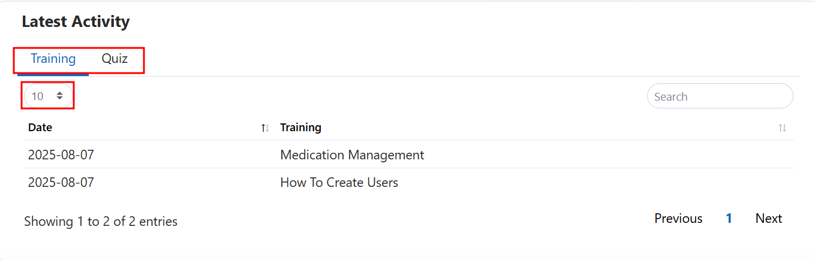This screenshot has height=260, width=815.
Task: Sort by the Date column sort arrows
Action: 264,128
